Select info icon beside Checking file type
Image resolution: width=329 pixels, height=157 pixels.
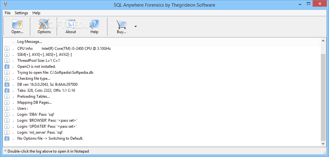click(7, 78)
